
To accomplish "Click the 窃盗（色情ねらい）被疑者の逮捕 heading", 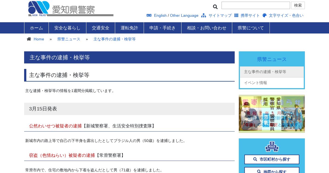I will pos(62,155).
